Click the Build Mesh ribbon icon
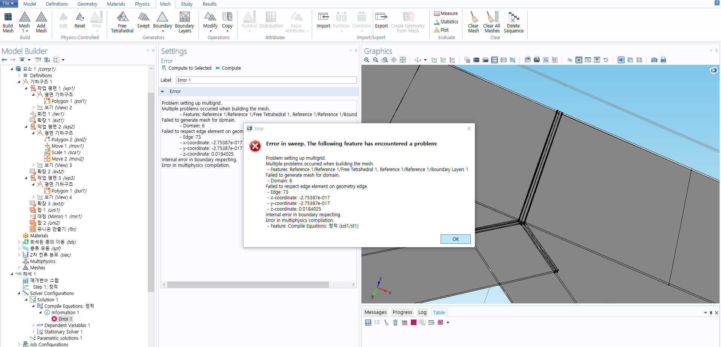 tap(8, 22)
